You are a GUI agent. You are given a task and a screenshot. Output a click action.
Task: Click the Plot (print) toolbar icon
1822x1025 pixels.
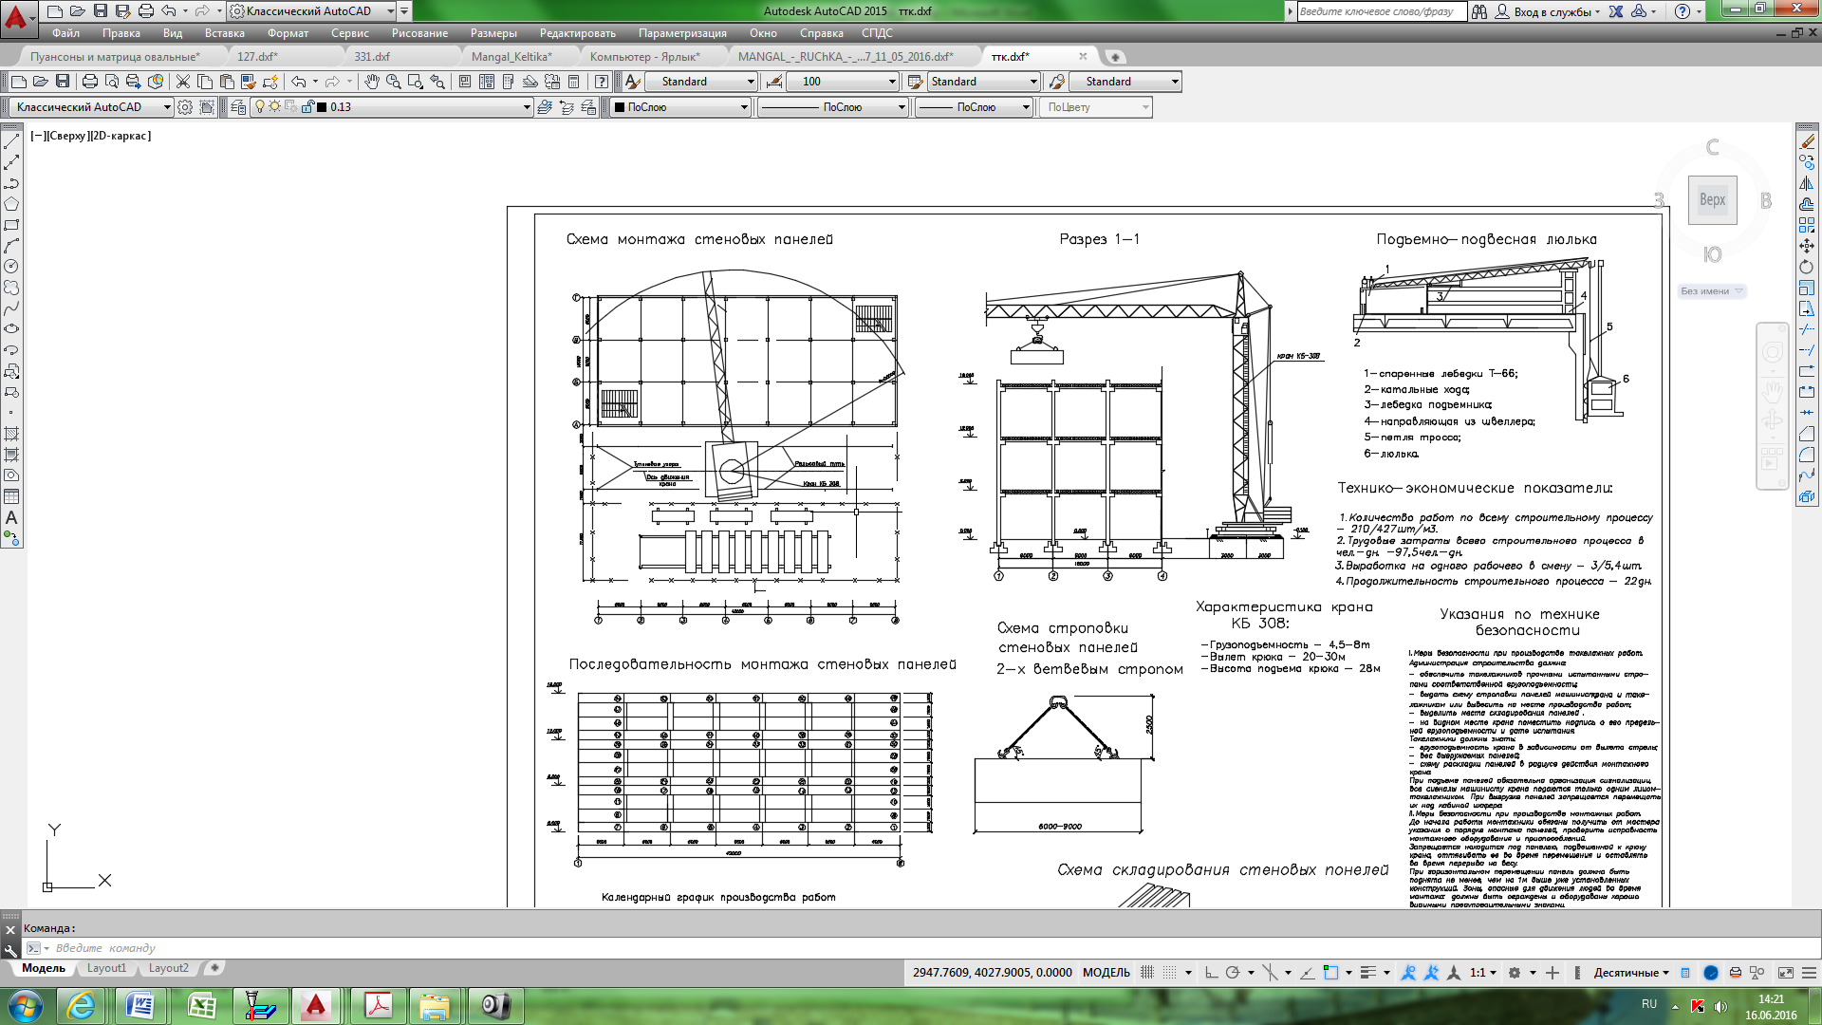tap(90, 82)
